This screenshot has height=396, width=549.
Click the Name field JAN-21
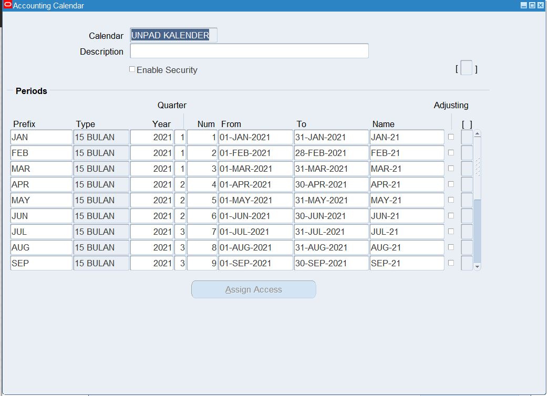407,137
